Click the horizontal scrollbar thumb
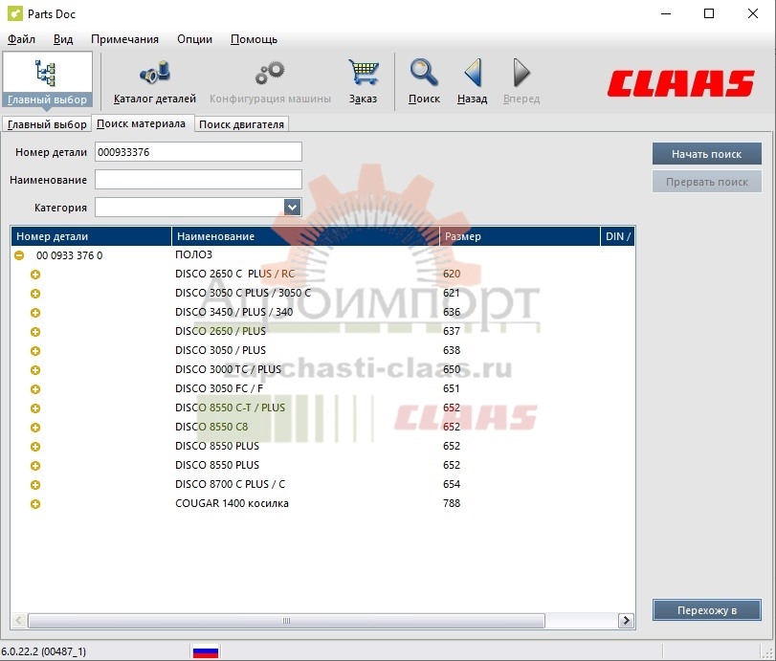The image size is (776, 661). tap(286, 621)
